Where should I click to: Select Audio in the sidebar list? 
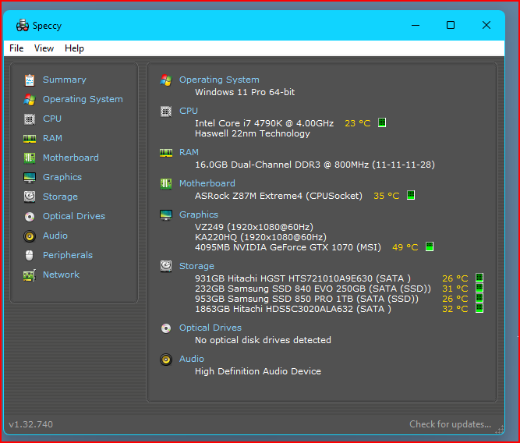pos(55,236)
